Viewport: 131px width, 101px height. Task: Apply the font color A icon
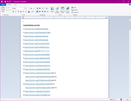(x=29, y=12)
